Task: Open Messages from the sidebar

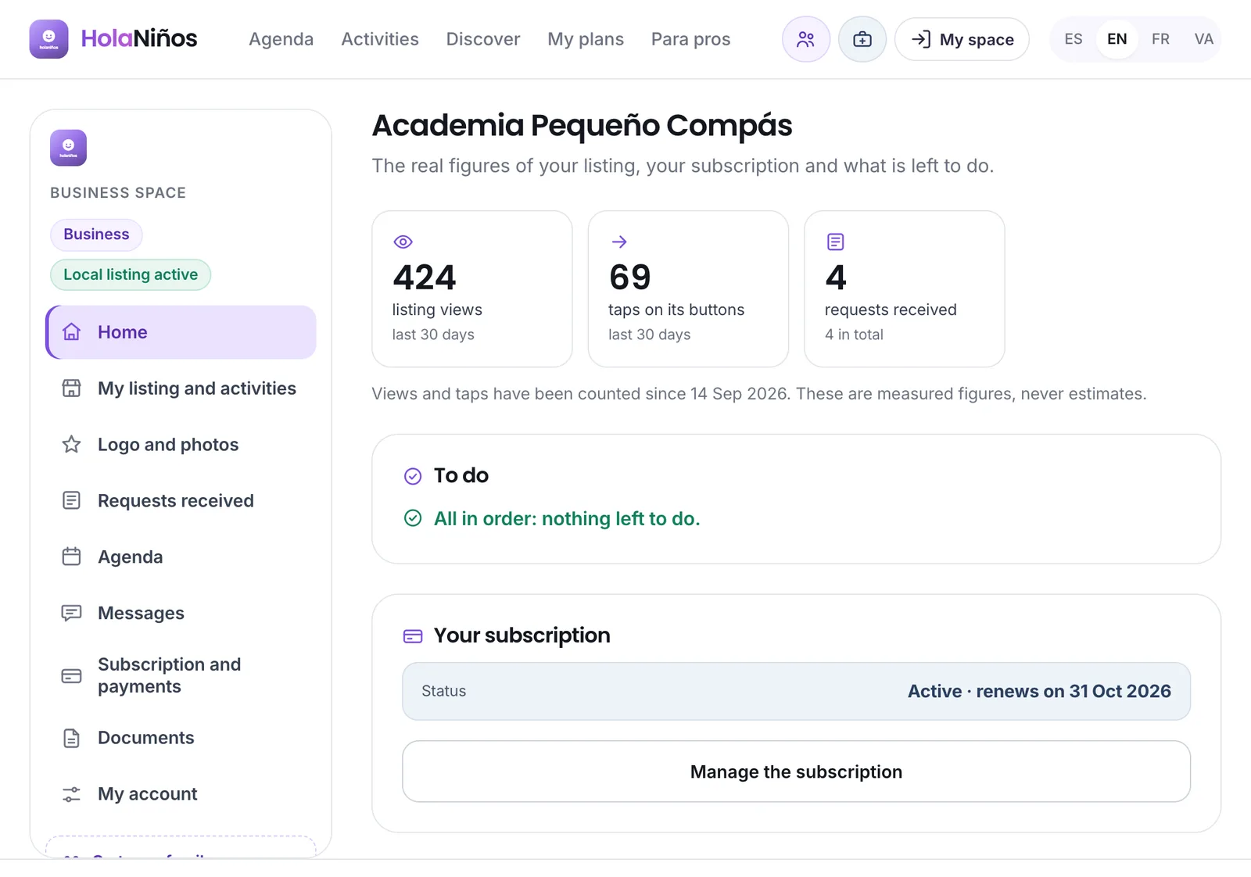Action: 181,614
